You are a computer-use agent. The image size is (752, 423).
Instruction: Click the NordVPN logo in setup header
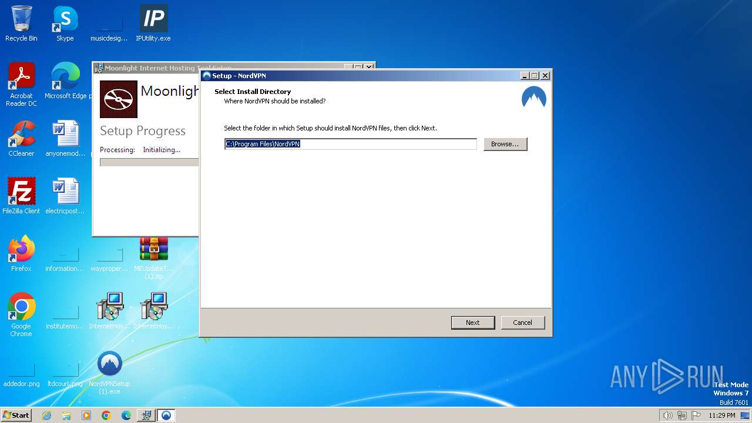[x=534, y=98]
